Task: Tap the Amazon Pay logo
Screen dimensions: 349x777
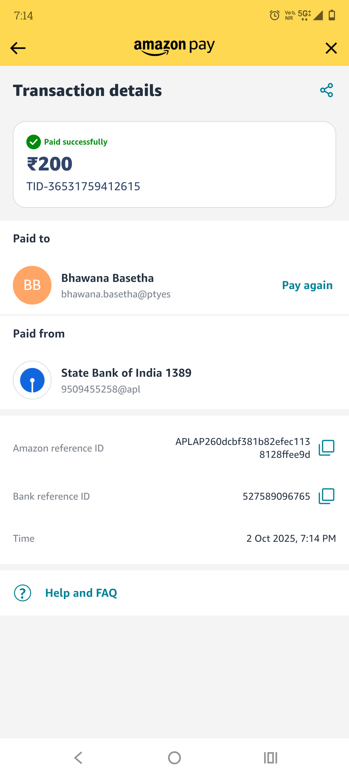Action: tap(174, 48)
